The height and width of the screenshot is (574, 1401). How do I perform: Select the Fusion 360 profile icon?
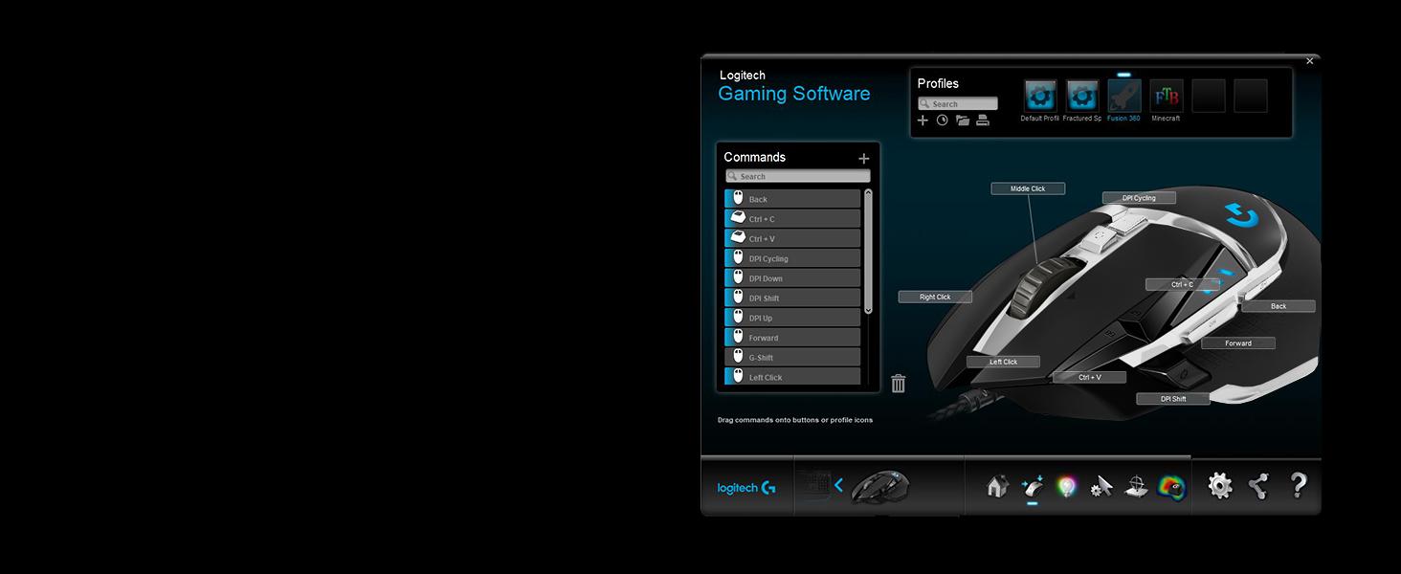click(x=1124, y=96)
